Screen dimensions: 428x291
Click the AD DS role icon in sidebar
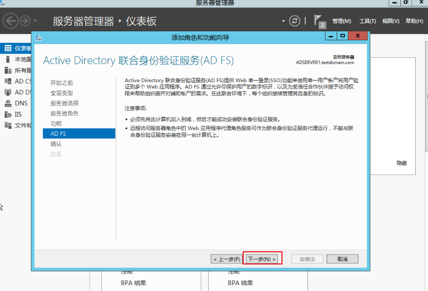[8, 92]
